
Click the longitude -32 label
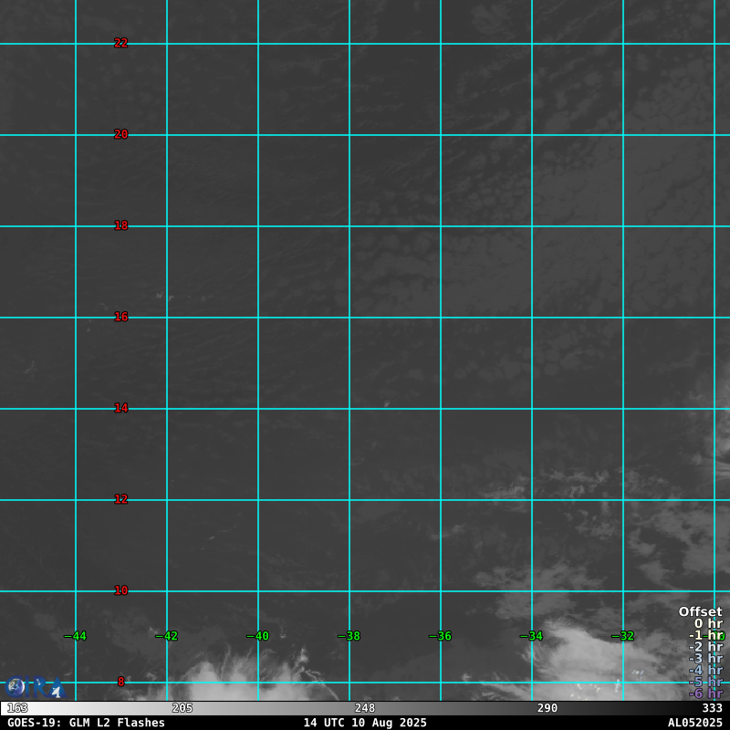623,636
